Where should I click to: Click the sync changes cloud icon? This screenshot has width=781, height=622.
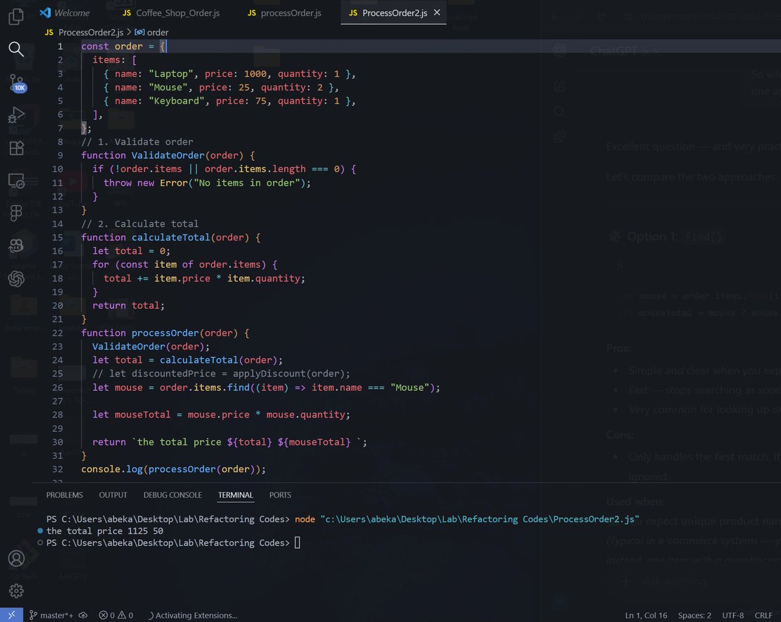(83, 614)
